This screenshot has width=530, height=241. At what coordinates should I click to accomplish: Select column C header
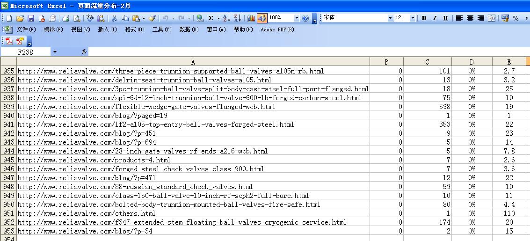coord(428,61)
